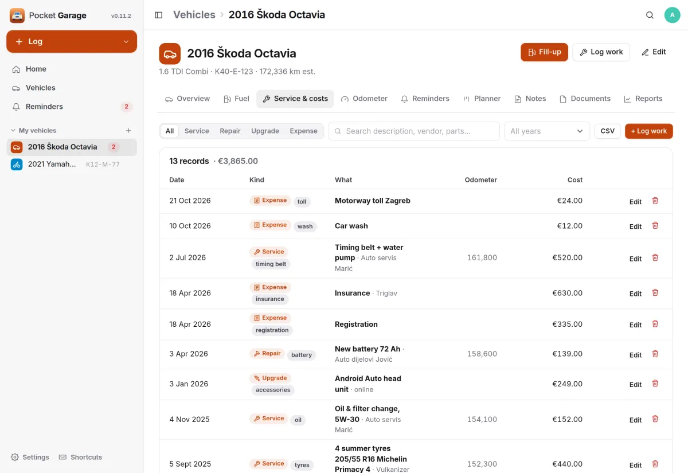Click the 'insurance' tag
688x473 pixels.
[x=269, y=299]
